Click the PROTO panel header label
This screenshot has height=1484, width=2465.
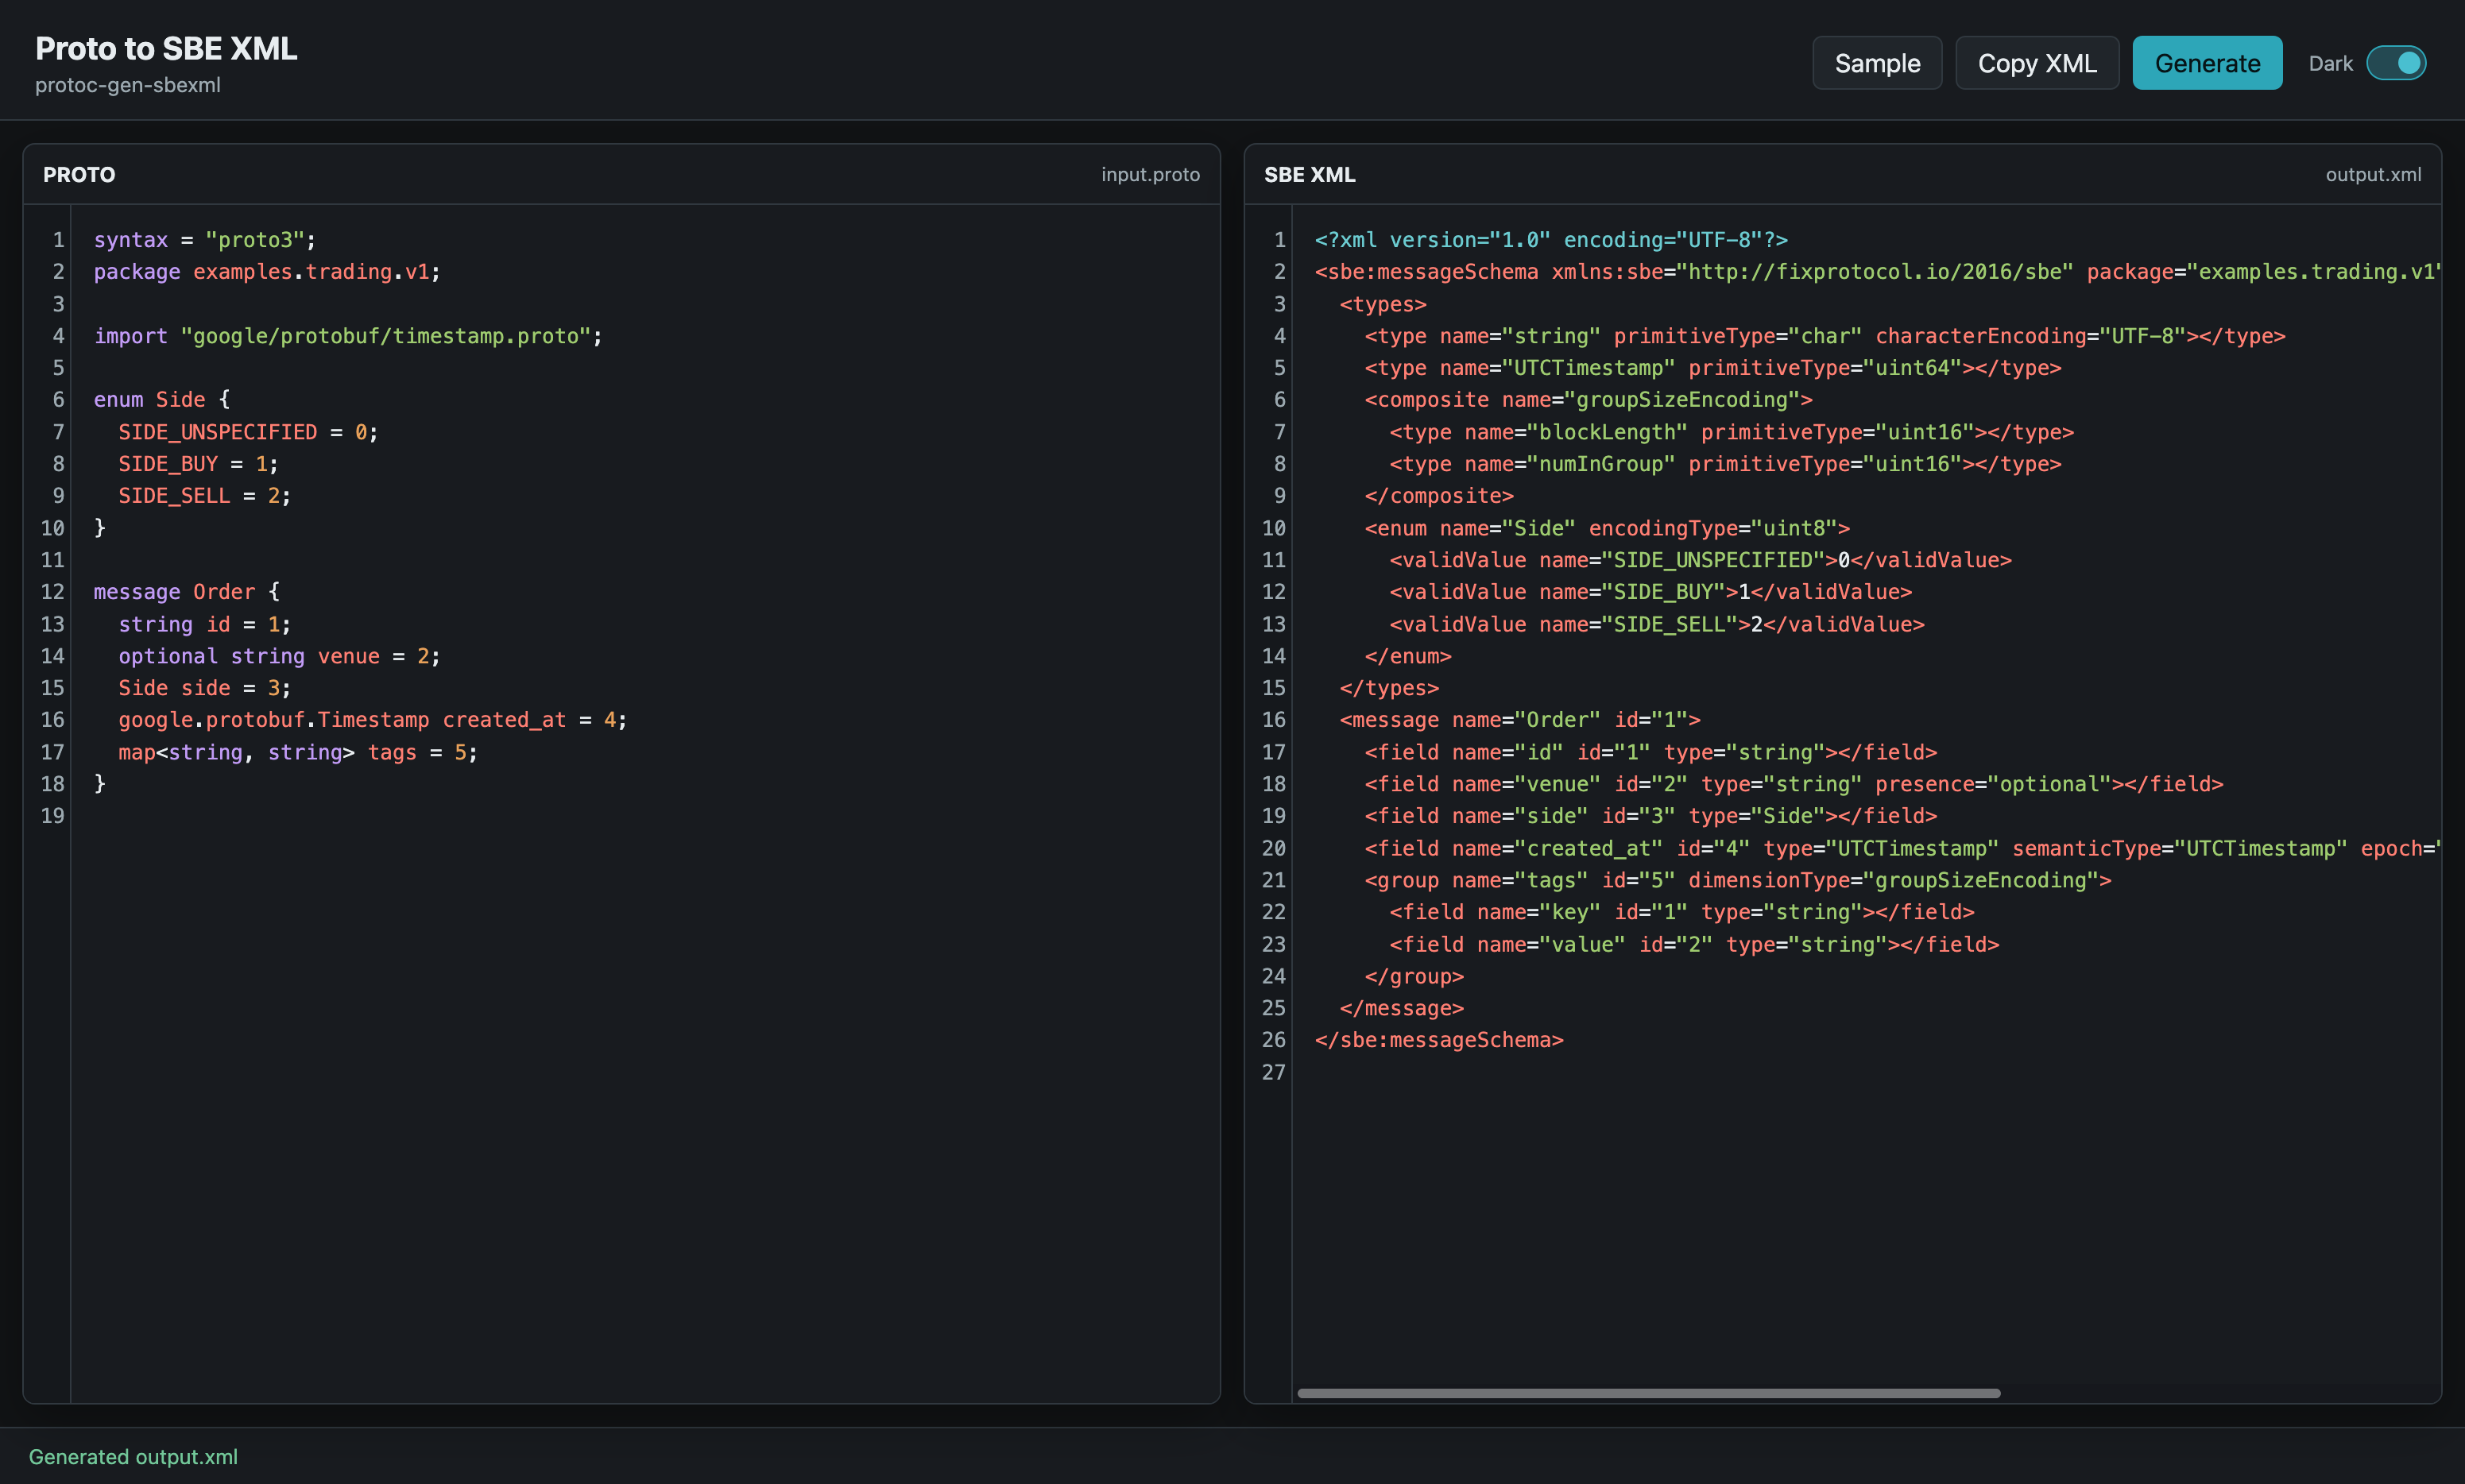tap(79, 174)
